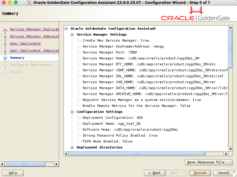Viewport: 237px width, 177px height.
Task: Collapse the Oracle GoldenGate Configuration Assistant root node
Action: click(66, 29)
